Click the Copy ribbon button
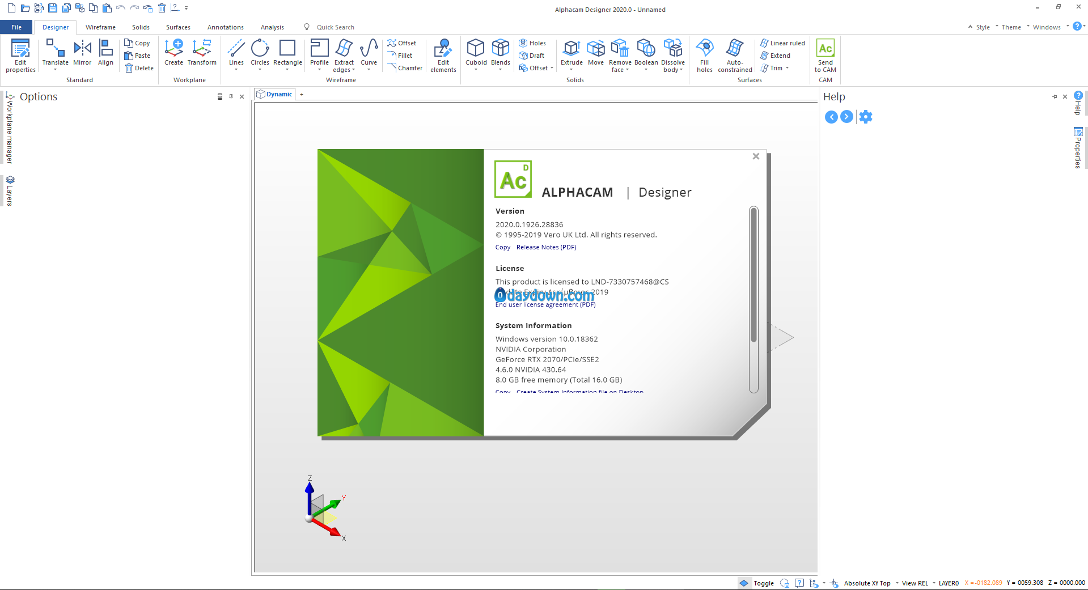The image size is (1088, 590). pos(137,43)
